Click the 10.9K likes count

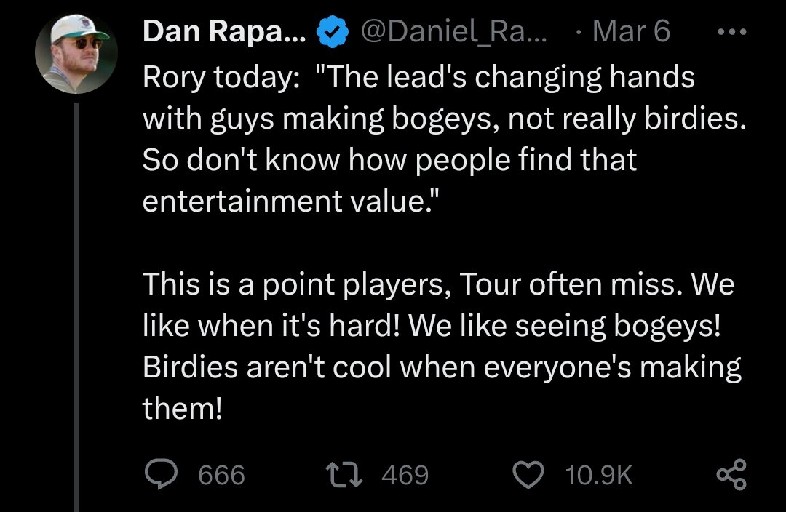[599, 476]
